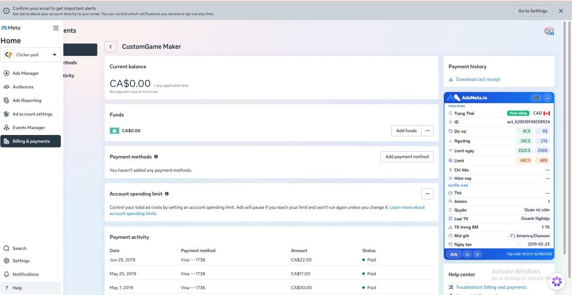This screenshot has width=572, height=295.
Task: Click the download icon beside last receipt
Action: 451,80
